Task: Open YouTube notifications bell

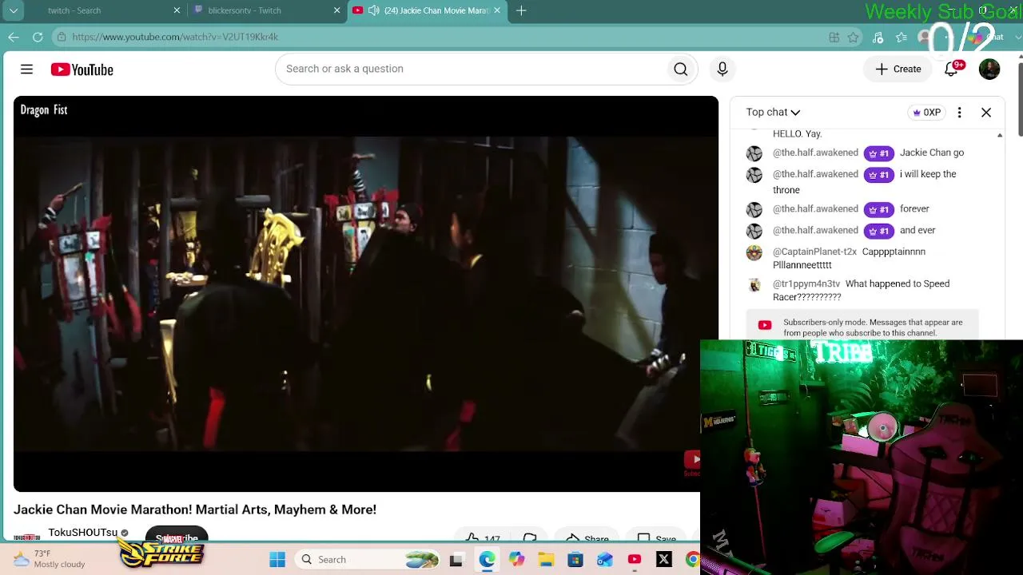Action: pos(951,69)
